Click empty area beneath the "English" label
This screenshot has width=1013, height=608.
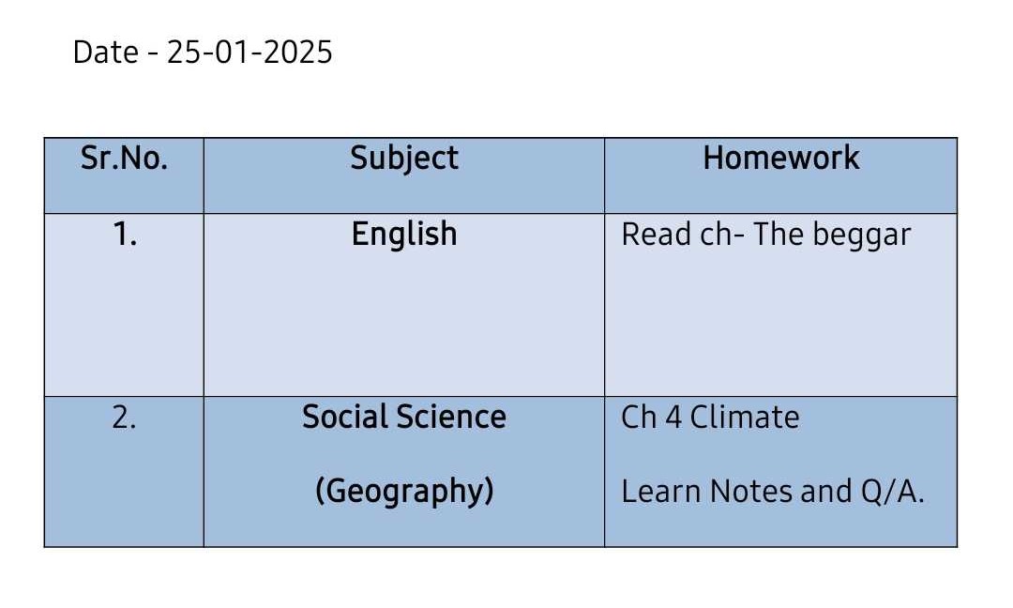click(404, 323)
